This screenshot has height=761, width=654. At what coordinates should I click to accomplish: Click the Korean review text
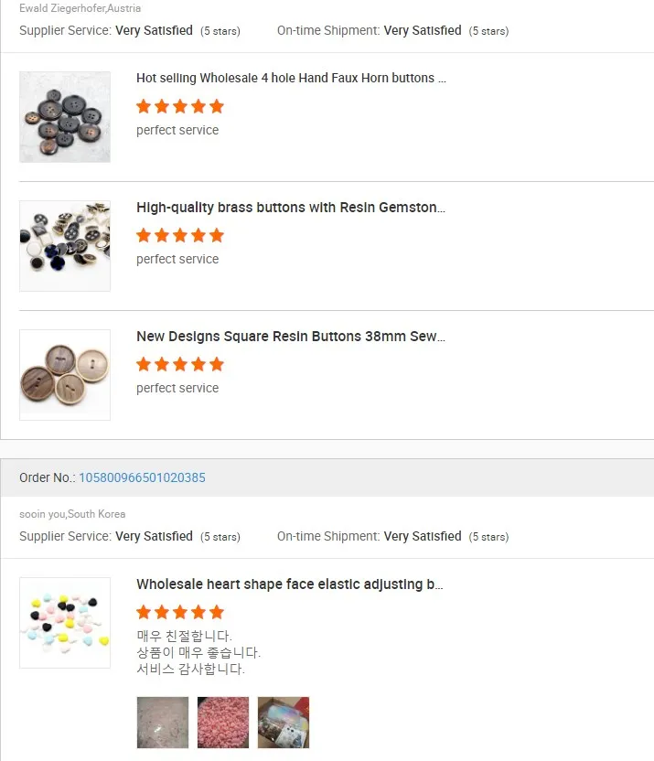click(x=198, y=652)
